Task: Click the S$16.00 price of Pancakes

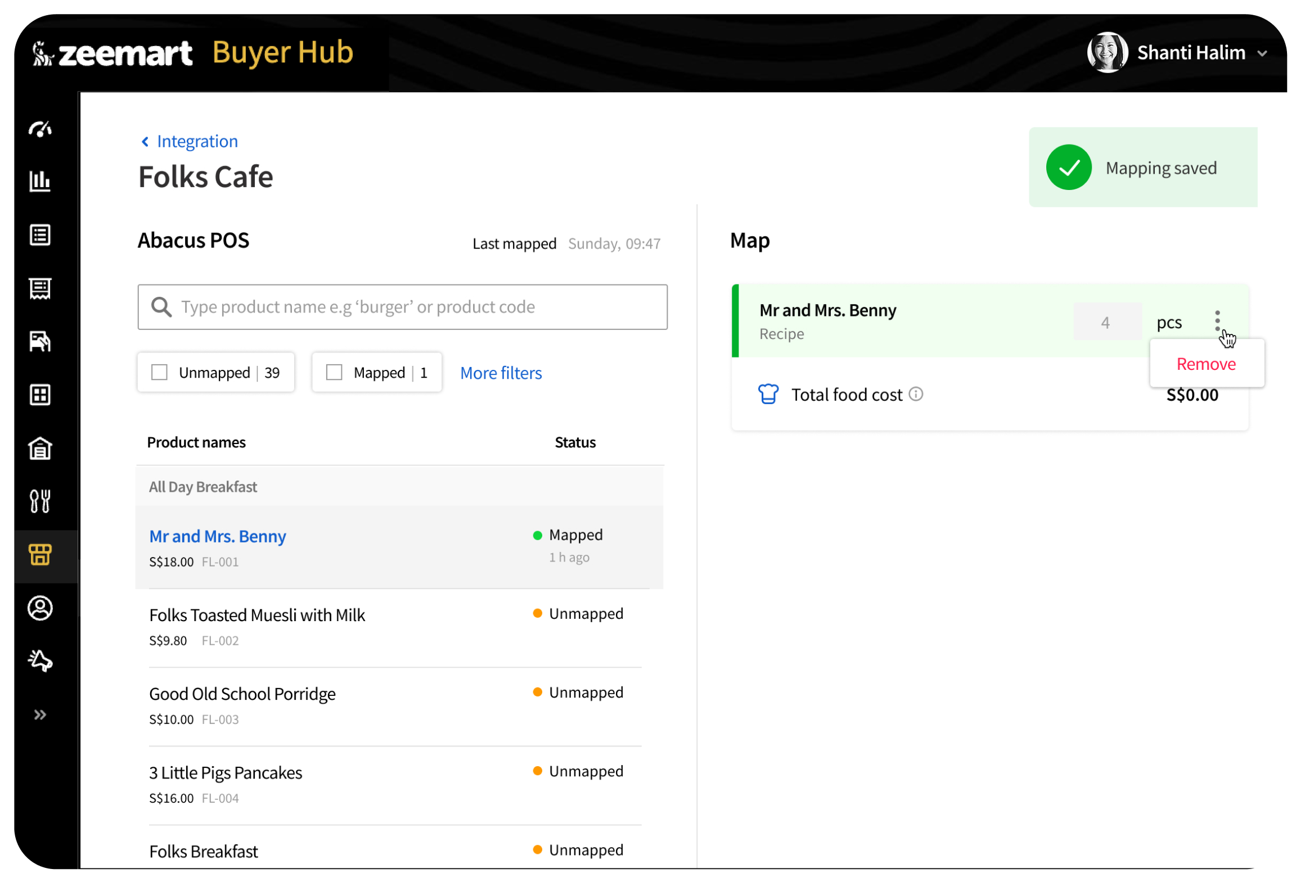Action: [x=171, y=798]
